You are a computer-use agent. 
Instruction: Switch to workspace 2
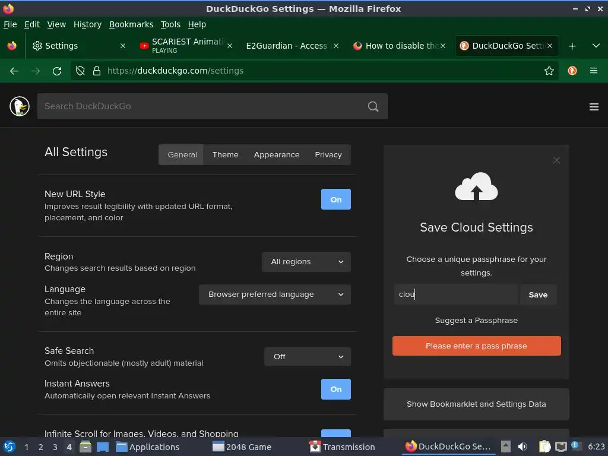41,447
